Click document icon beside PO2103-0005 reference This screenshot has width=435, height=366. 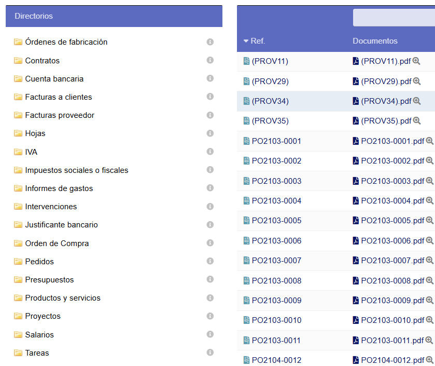coord(247,221)
